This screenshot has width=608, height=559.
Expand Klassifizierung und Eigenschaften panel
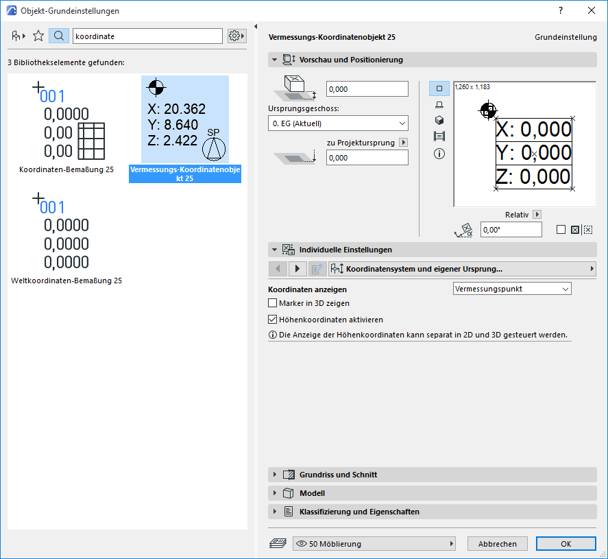(275, 512)
